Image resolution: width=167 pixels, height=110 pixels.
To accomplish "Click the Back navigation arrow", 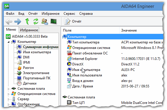I will [x=9, y=21].
